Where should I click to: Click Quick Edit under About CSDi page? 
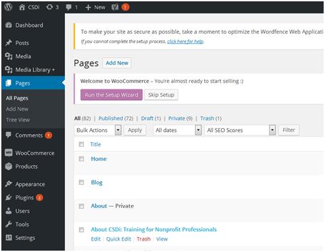[118, 239]
